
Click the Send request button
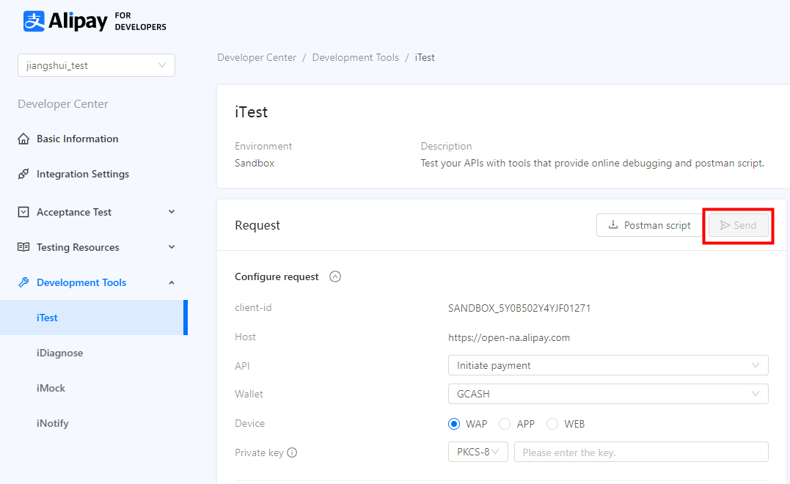738,225
